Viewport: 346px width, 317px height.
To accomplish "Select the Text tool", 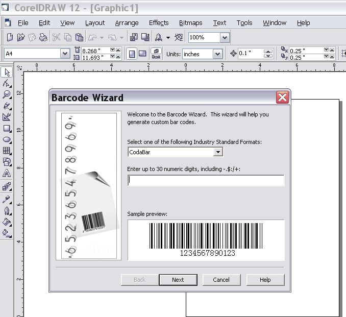I will [7, 173].
